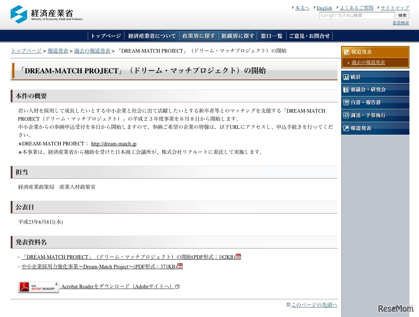Screen dimensions: 419x317
Task: Focus the Google custom search field
Action: click(x=357, y=15)
